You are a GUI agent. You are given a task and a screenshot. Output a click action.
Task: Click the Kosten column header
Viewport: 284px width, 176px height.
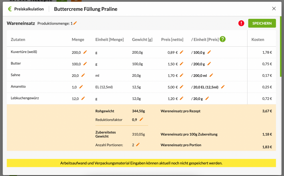click(258, 39)
